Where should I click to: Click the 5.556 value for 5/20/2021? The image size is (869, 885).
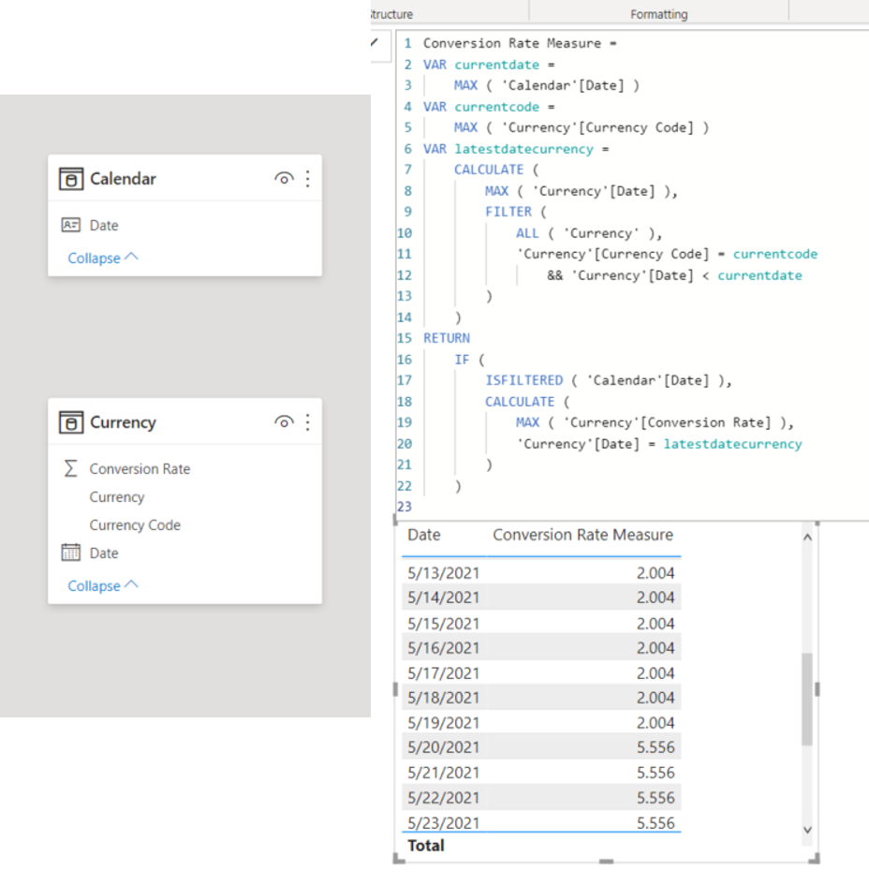655,747
